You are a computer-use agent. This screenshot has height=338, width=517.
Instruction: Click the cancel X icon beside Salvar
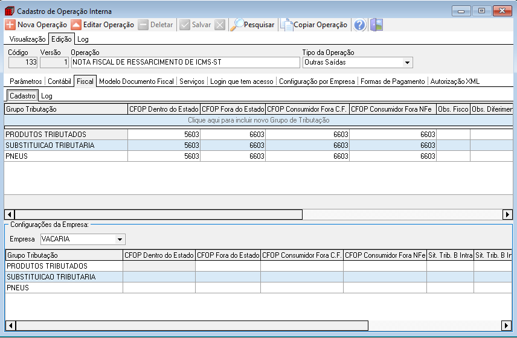(220, 25)
